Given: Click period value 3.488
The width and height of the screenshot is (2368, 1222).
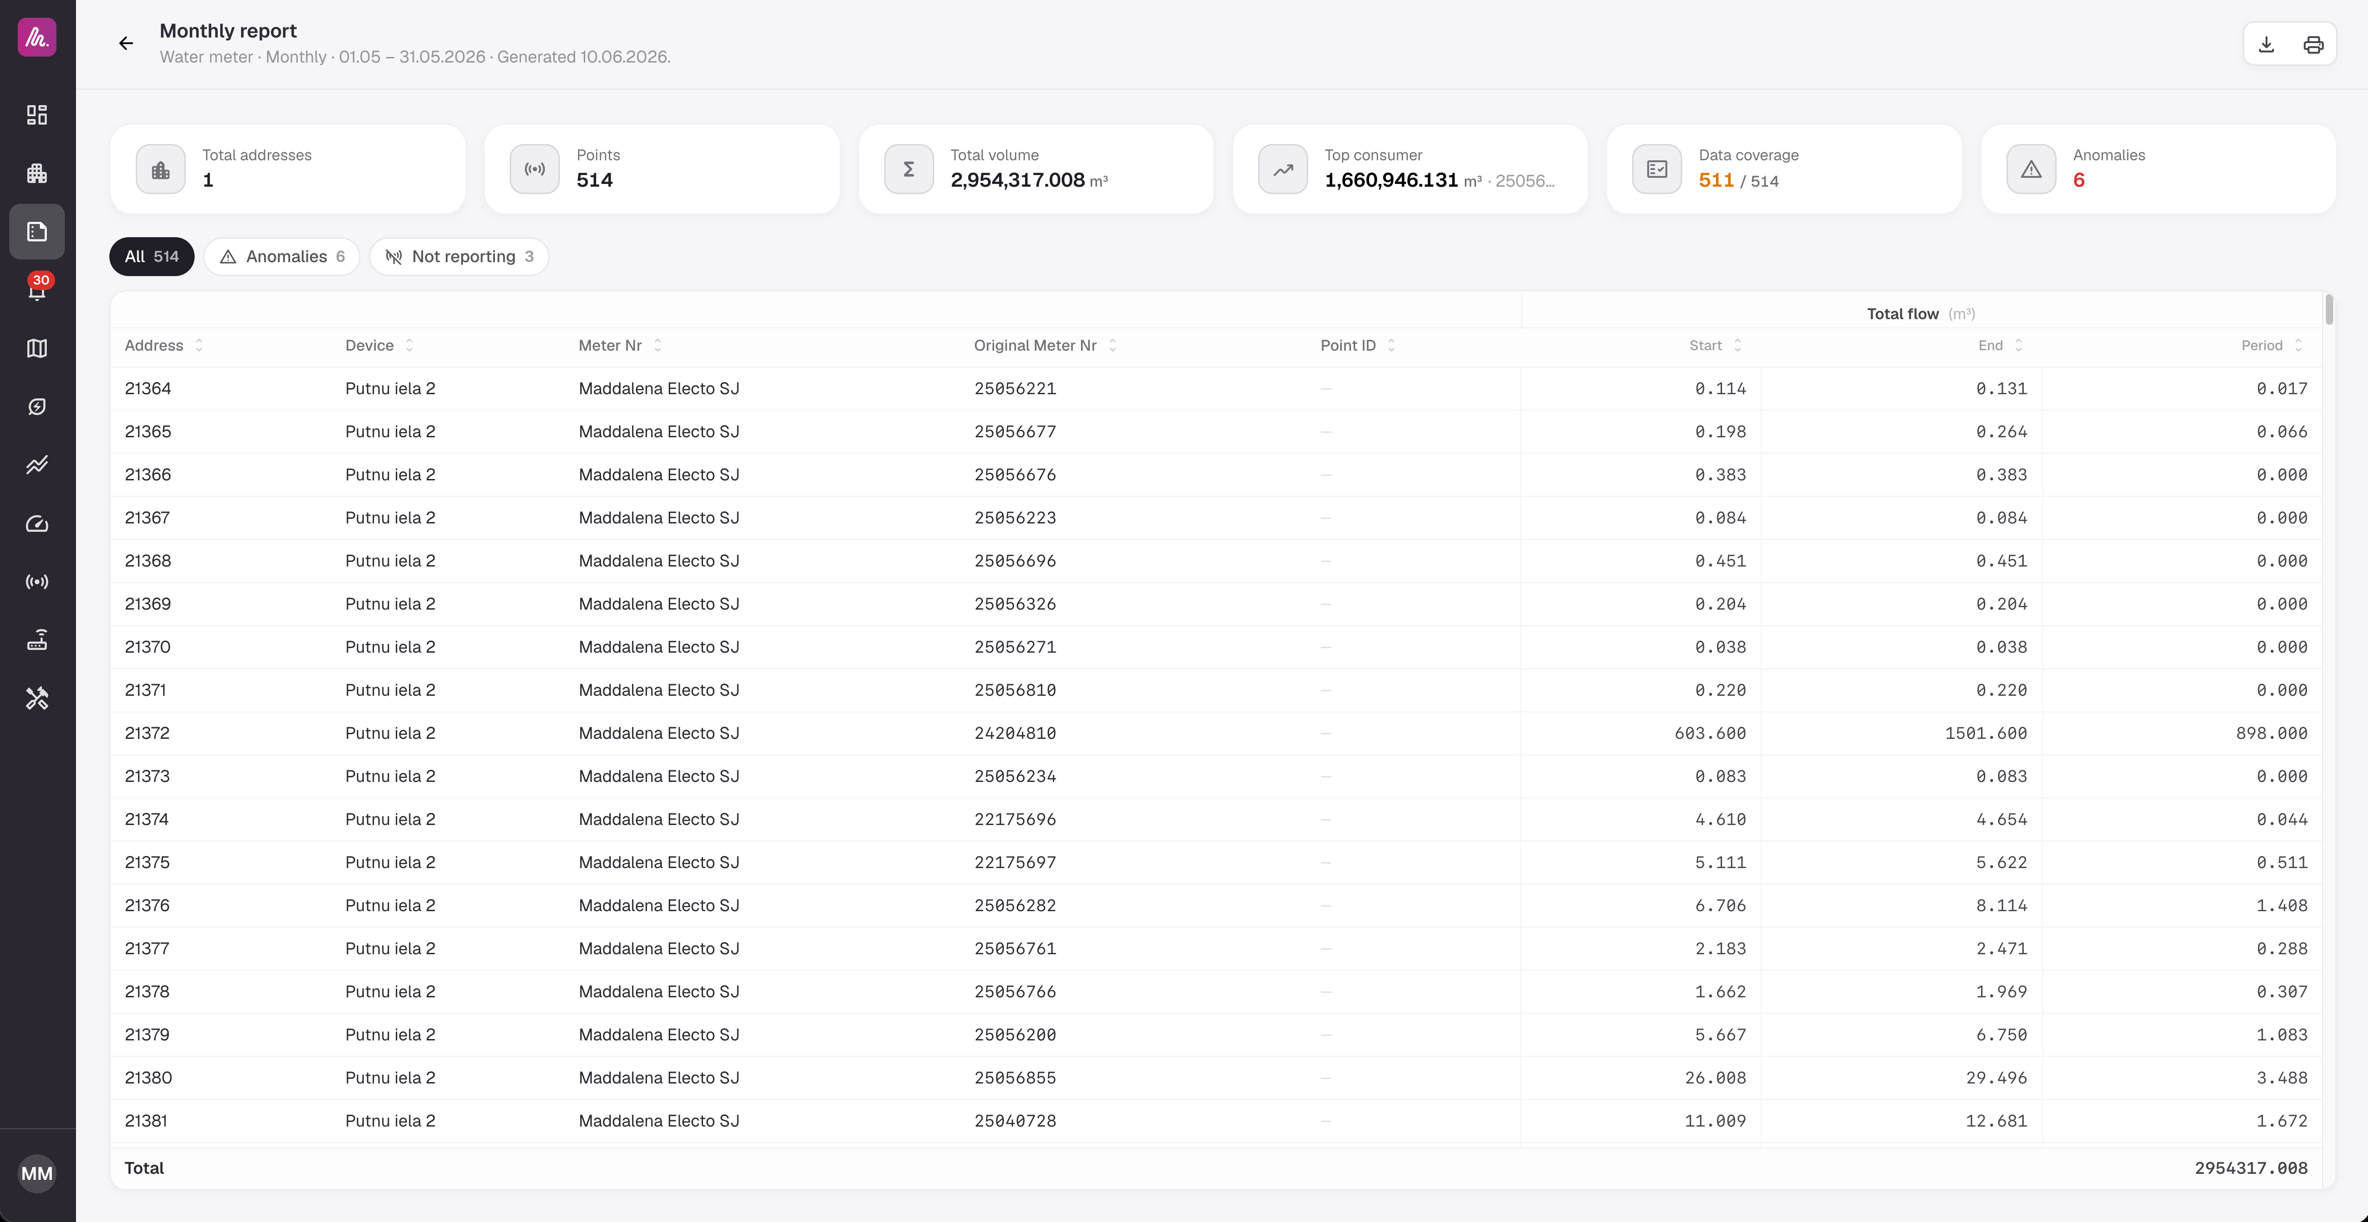Looking at the screenshot, I should click(x=2282, y=1078).
